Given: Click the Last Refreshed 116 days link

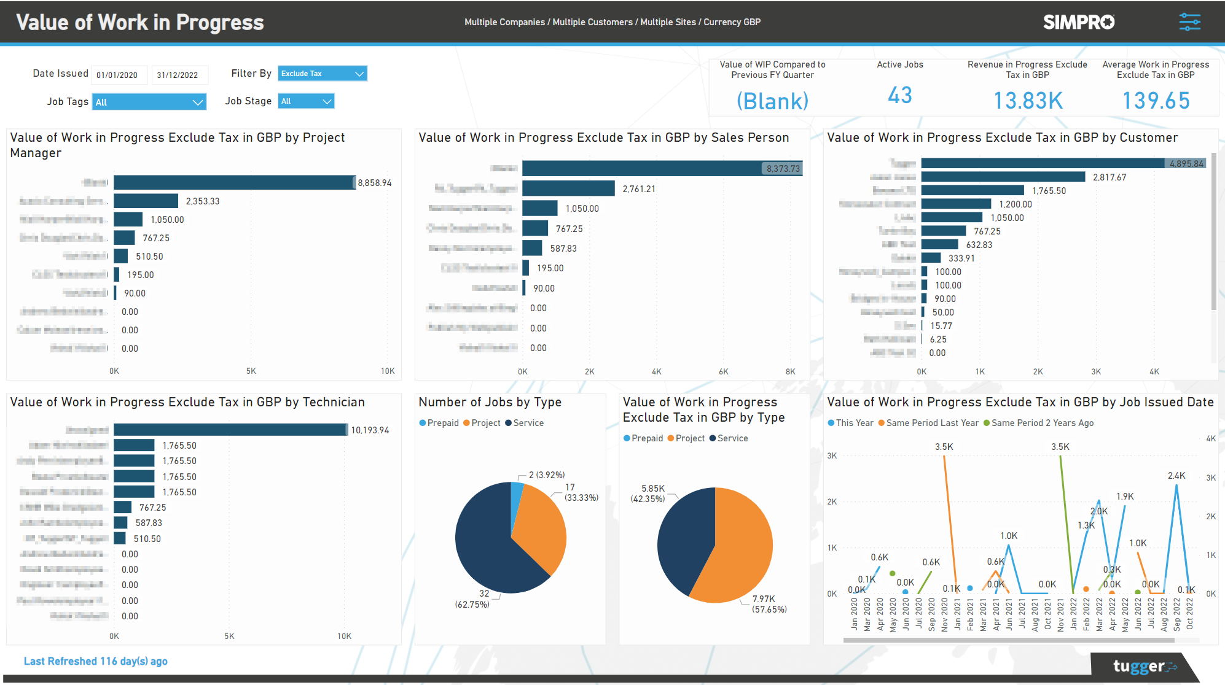Looking at the screenshot, I should point(95,661).
